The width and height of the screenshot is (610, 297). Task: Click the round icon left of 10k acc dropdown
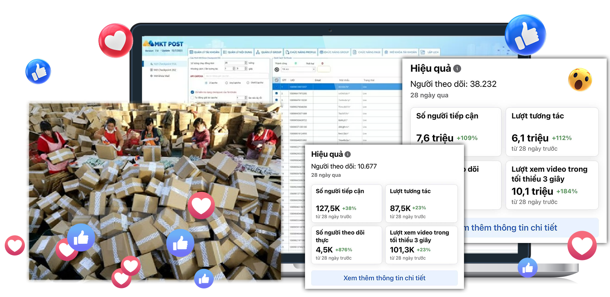(x=277, y=69)
